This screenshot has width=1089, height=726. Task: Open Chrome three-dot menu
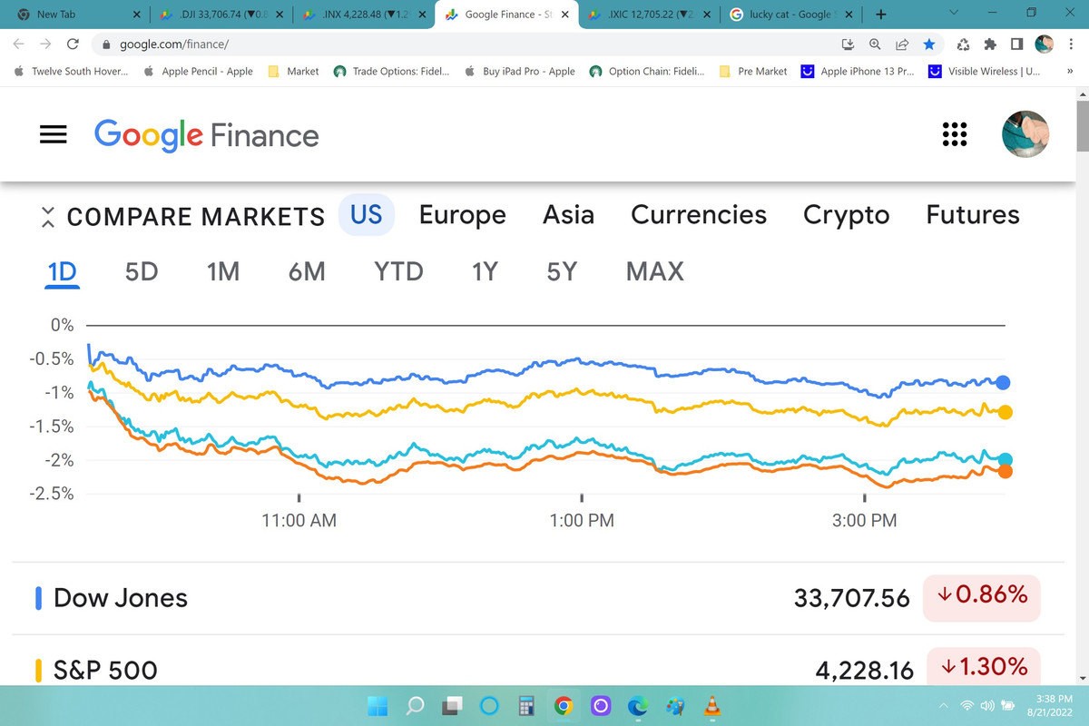pyautogui.click(x=1070, y=44)
